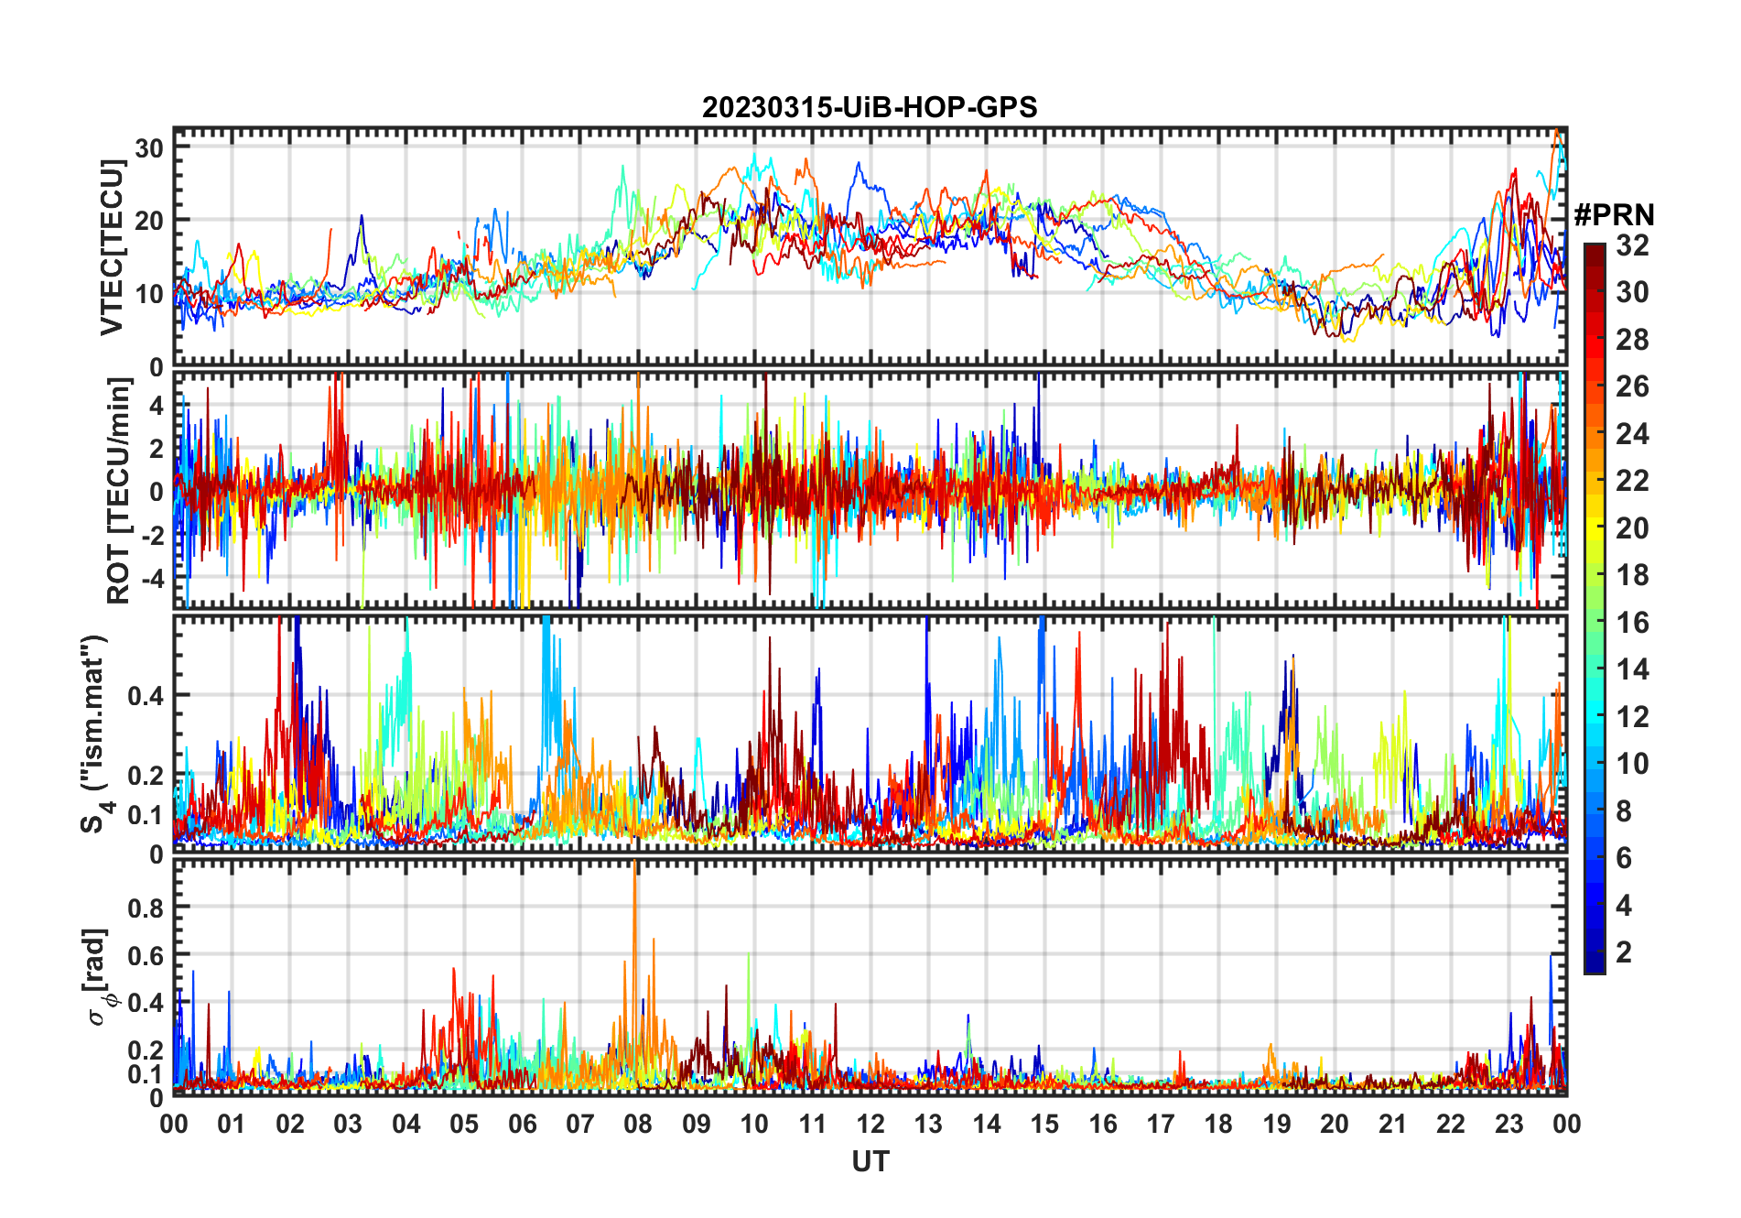Click x-axis hour label 11
The image size is (1741, 1218).
(813, 1124)
